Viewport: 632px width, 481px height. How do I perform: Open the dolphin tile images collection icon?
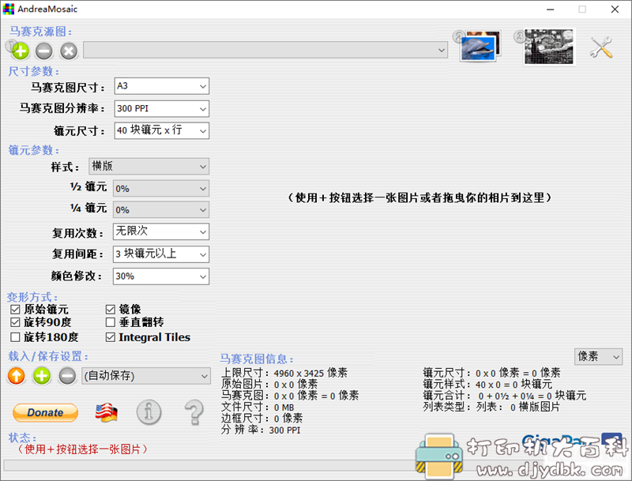(x=480, y=46)
